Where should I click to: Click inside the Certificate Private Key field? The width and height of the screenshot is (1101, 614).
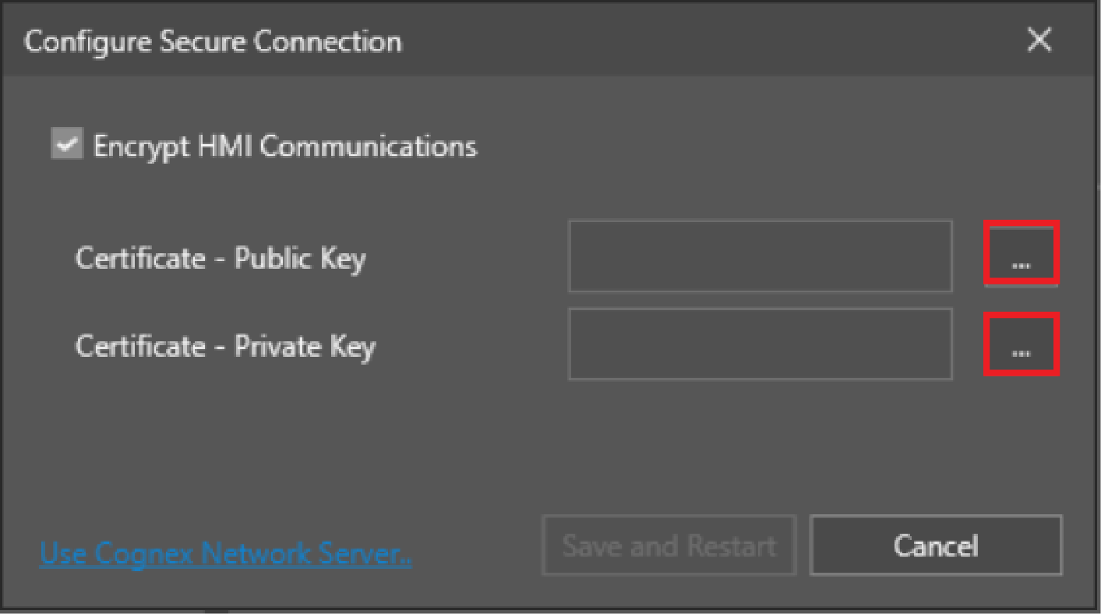760,344
